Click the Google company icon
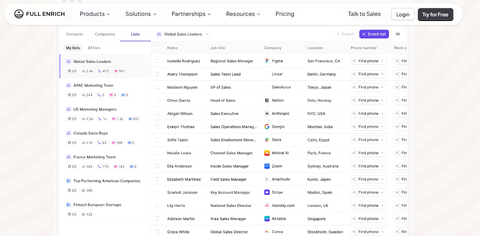 click(x=267, y=127)
